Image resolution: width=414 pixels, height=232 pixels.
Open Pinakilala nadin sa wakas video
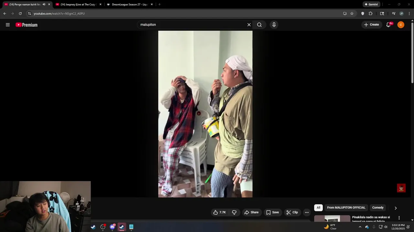(x=371, y=219)
